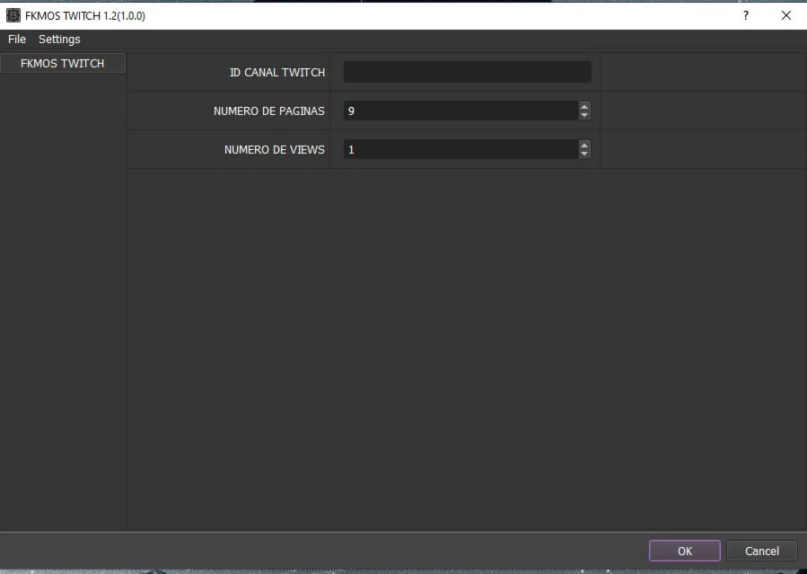Click the NUMERO DE VIEWS label
Viewport: 807px width, 574px height.
click(x=274, y=150)
